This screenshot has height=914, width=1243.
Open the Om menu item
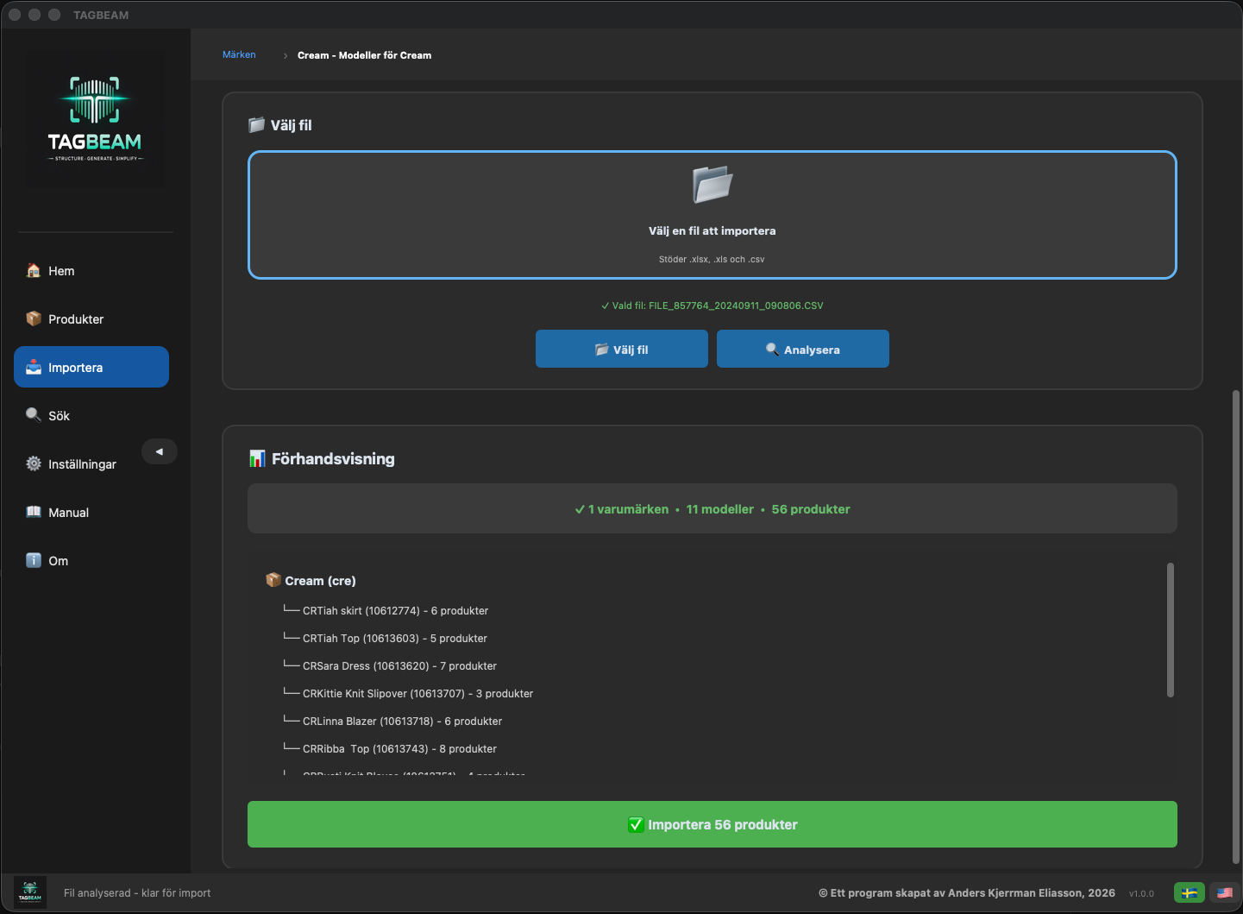91,560
